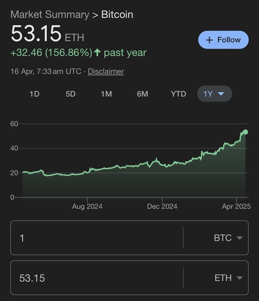Select the 1D time range
259x301 pixels.
coord(34,94)
